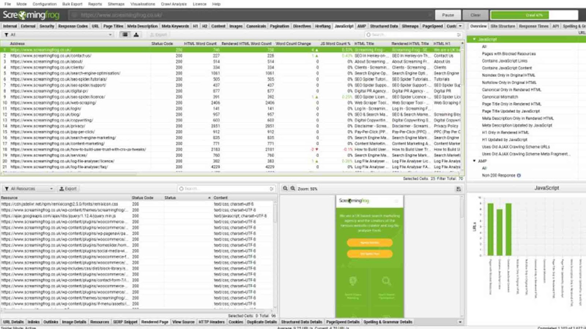Open the top tabs overflow arrow
The width and height of the screenshot is (586, 329).
coord(460,26)
